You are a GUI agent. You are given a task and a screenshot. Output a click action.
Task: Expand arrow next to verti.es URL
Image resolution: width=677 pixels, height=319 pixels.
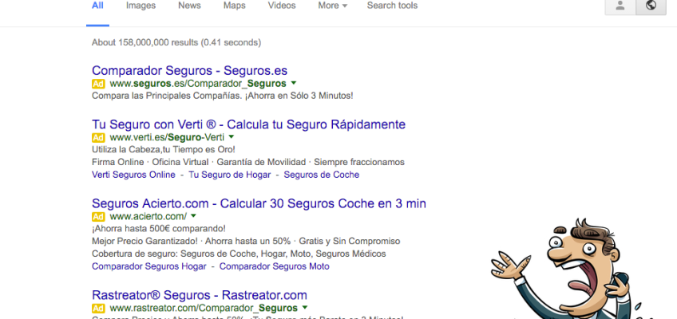pyautogui.click(x=232, y=136)
